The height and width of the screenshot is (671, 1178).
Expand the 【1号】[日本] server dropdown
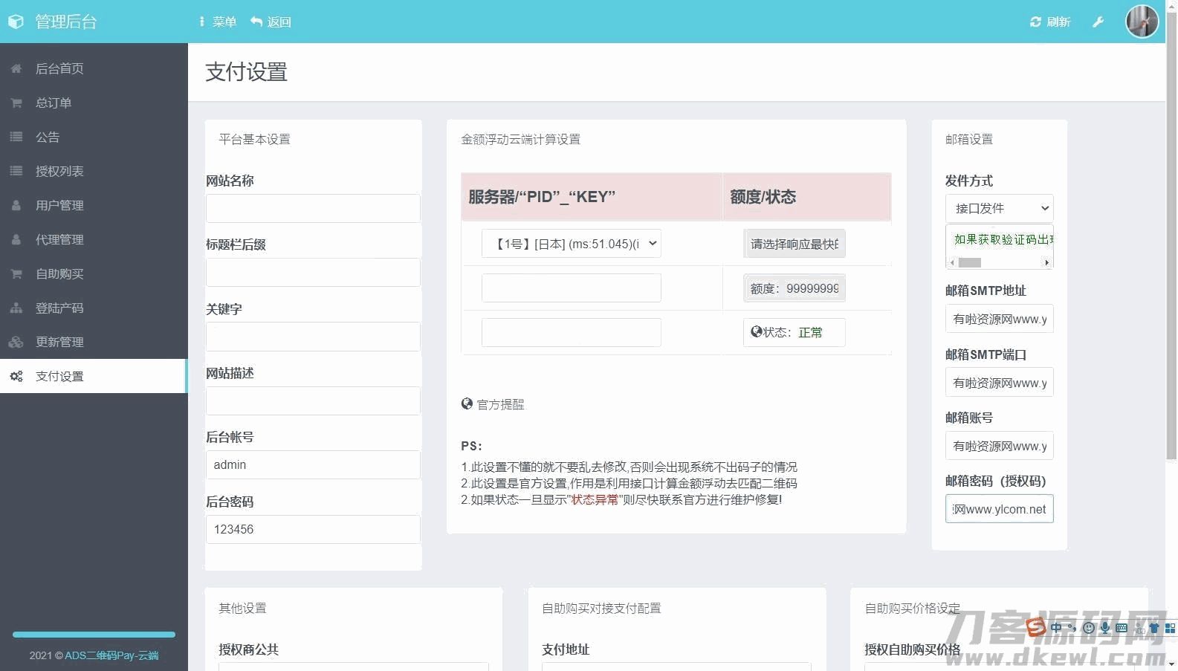pos(571,244)
